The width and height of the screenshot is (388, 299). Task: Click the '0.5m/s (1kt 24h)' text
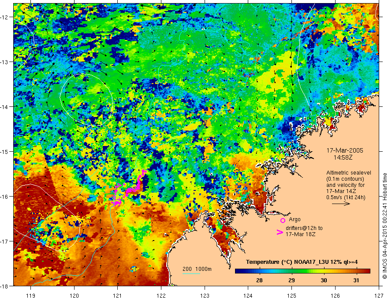tap(346, 197)
